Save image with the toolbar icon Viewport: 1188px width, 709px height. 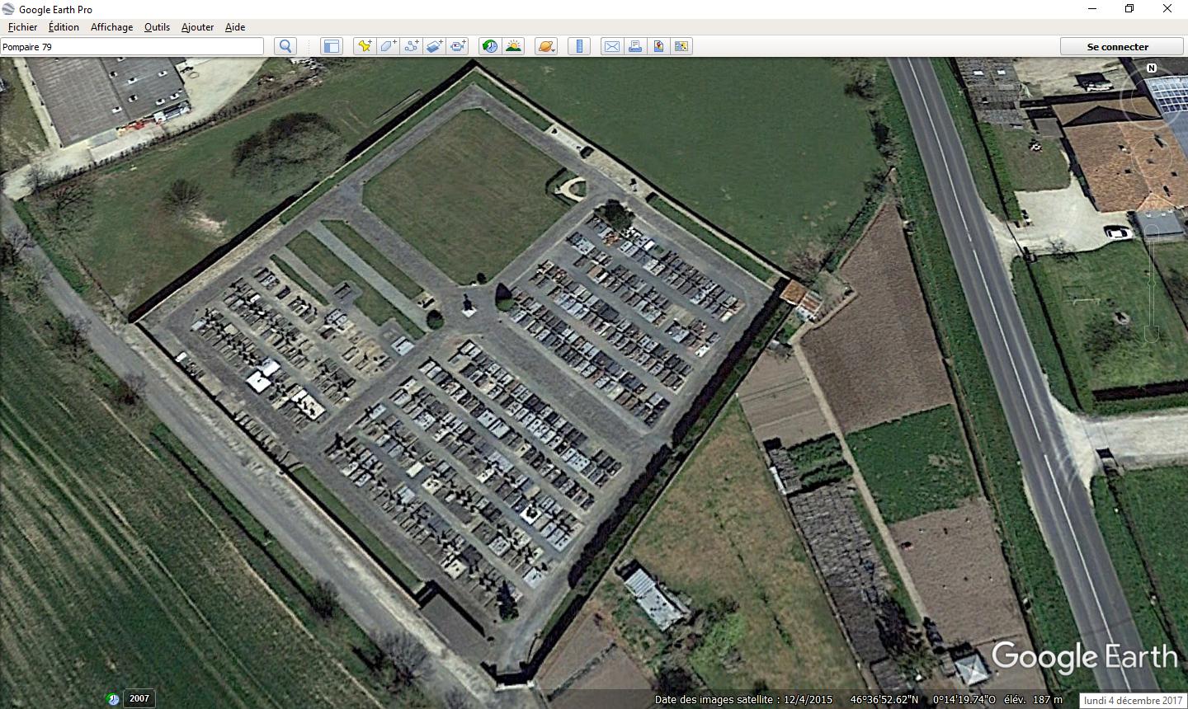click(658, 46)
